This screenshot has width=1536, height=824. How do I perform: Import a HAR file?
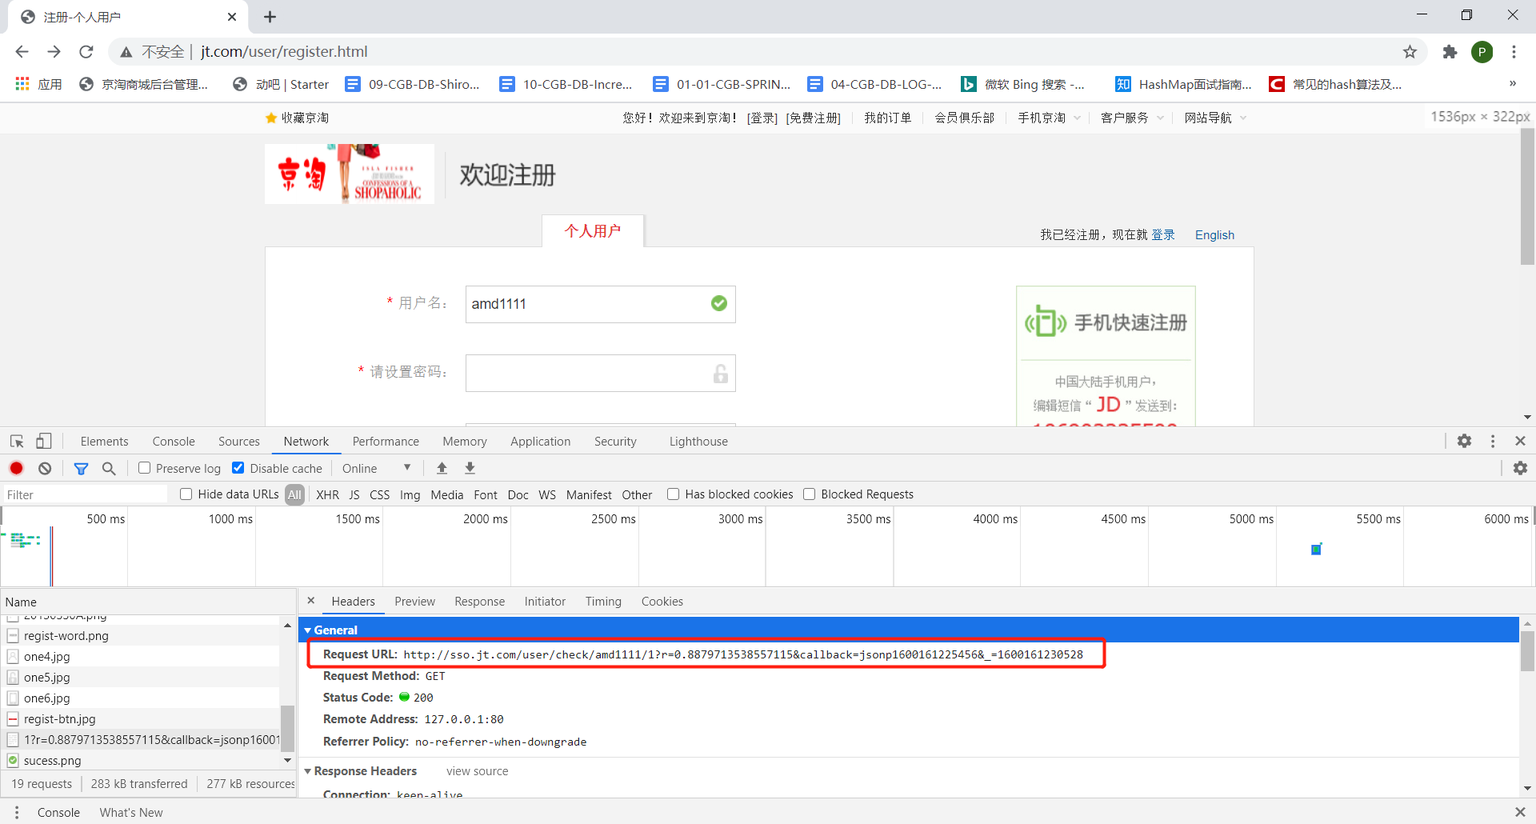click(442, 468)
